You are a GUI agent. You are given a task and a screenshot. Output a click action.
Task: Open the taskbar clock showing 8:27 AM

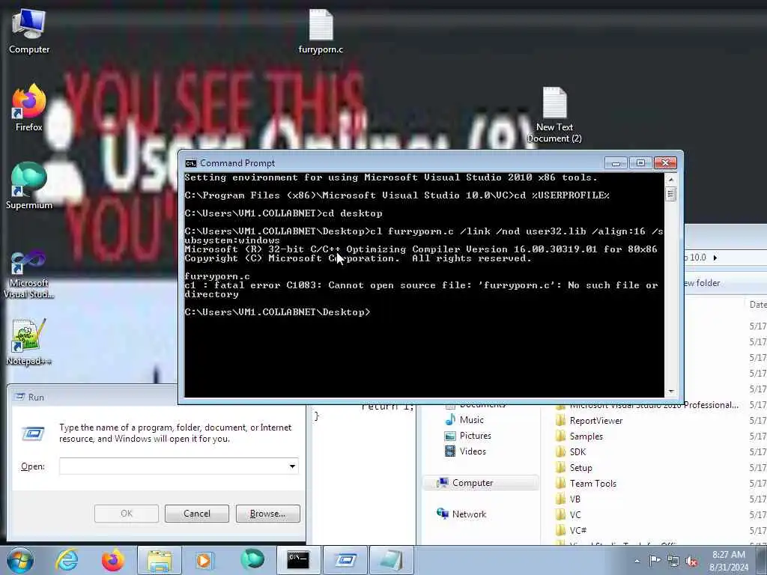(729, 561)
